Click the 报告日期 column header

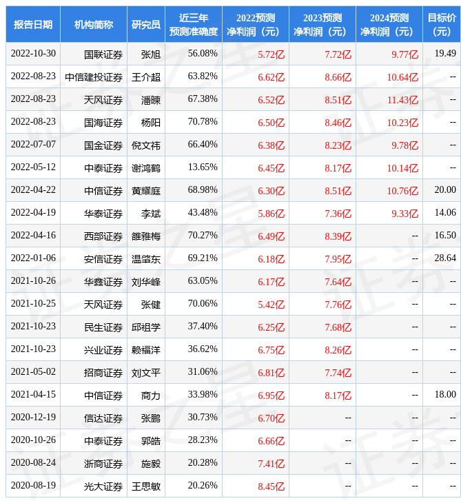[x=33, y=24]
